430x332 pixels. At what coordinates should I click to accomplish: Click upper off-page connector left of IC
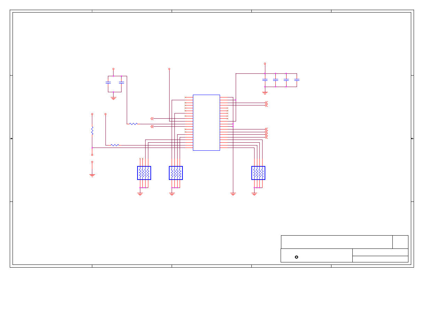(152, 119)
